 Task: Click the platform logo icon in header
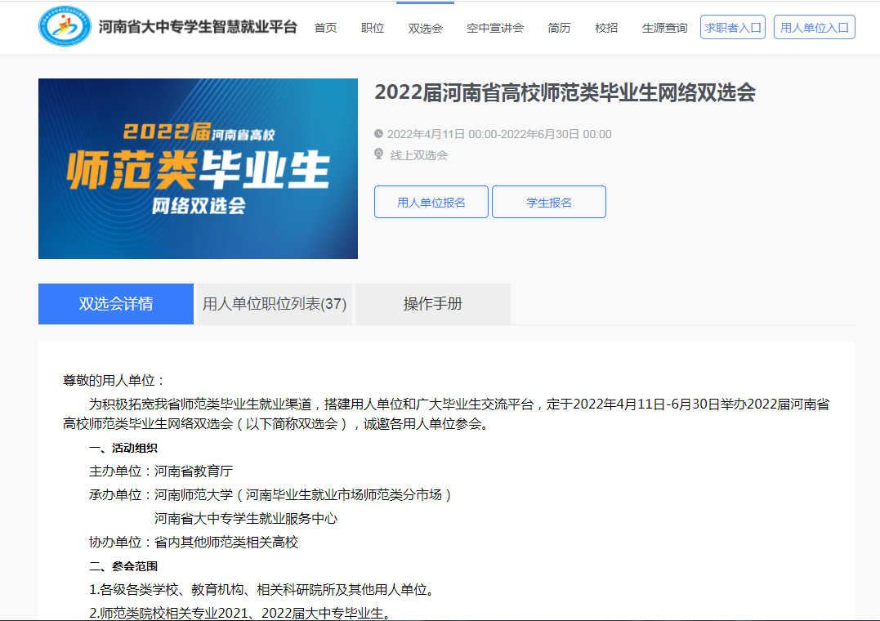pyautogui.click(x=65, y=26)
